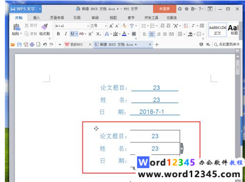Click the Distributed alignment icon

tap(171, 34)
